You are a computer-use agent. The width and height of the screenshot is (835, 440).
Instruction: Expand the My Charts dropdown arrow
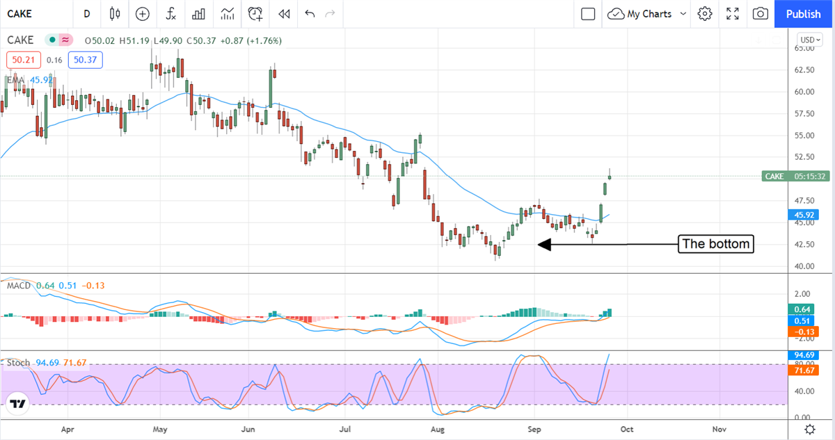683,14
